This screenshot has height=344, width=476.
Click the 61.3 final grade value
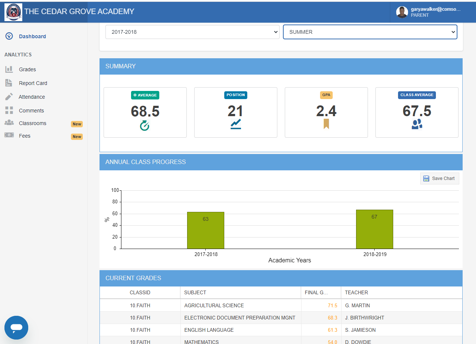(333, 330)
